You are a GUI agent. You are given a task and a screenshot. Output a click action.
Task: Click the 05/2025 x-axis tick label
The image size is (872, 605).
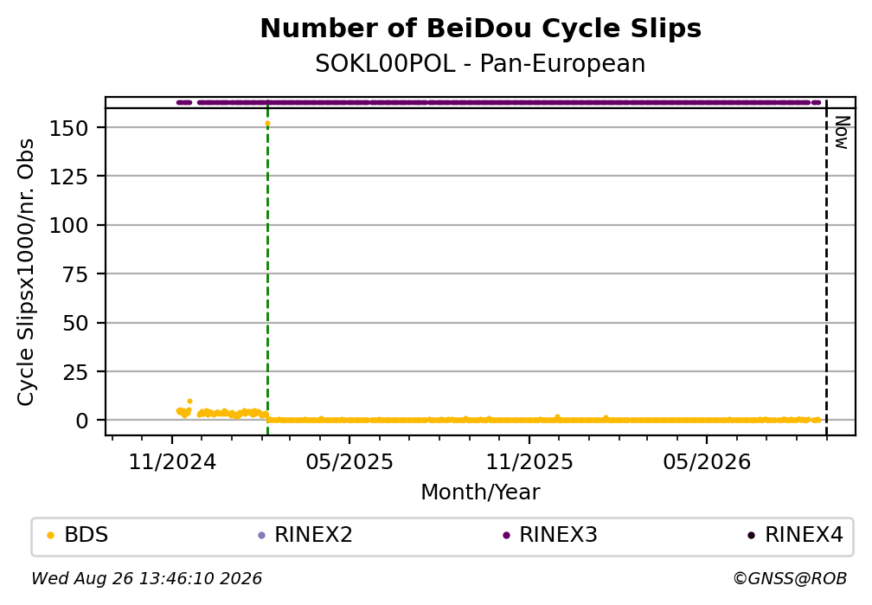coord(349,462)
